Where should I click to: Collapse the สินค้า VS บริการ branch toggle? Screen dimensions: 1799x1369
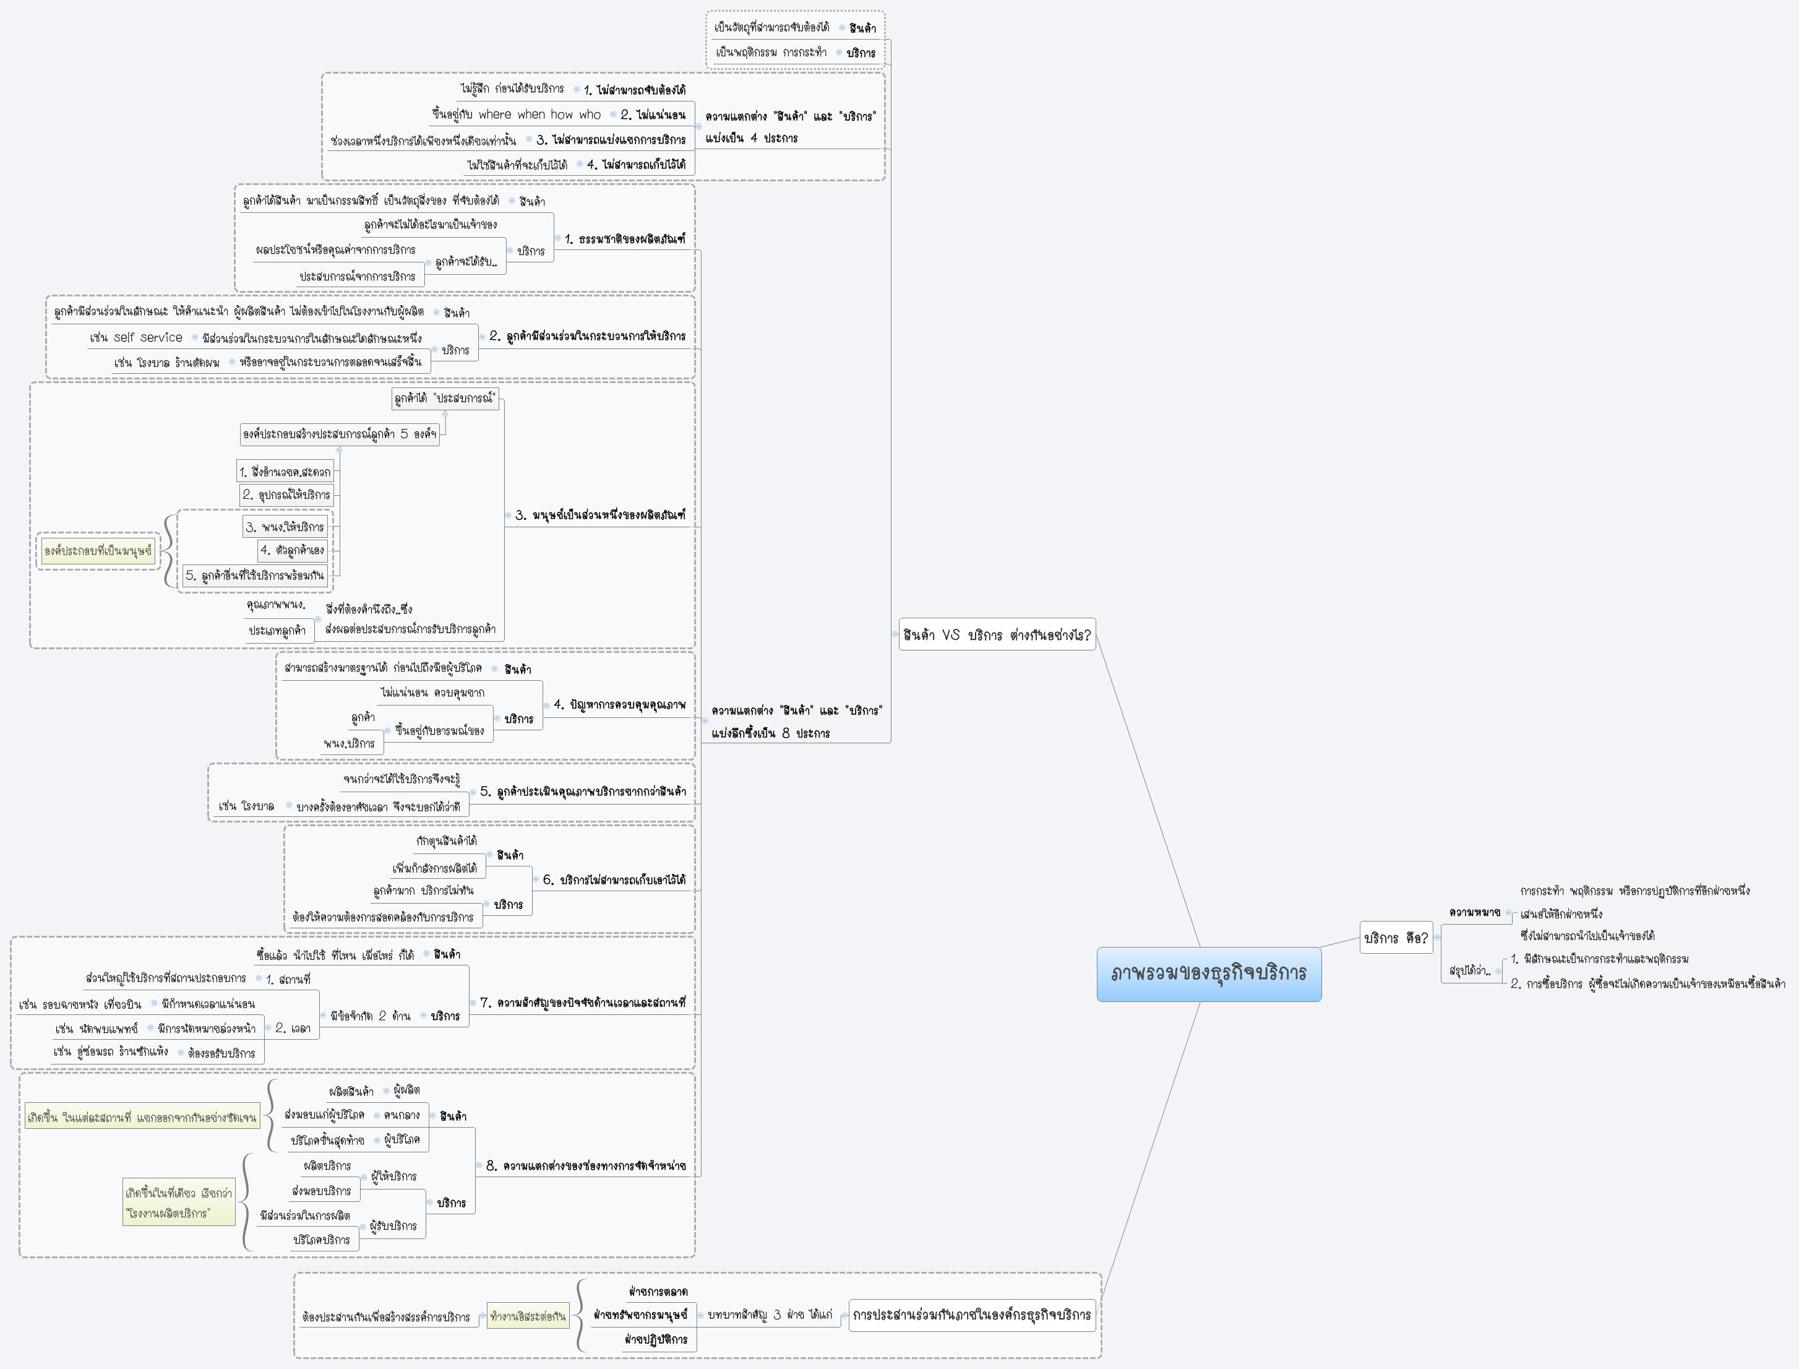point(894,634)
